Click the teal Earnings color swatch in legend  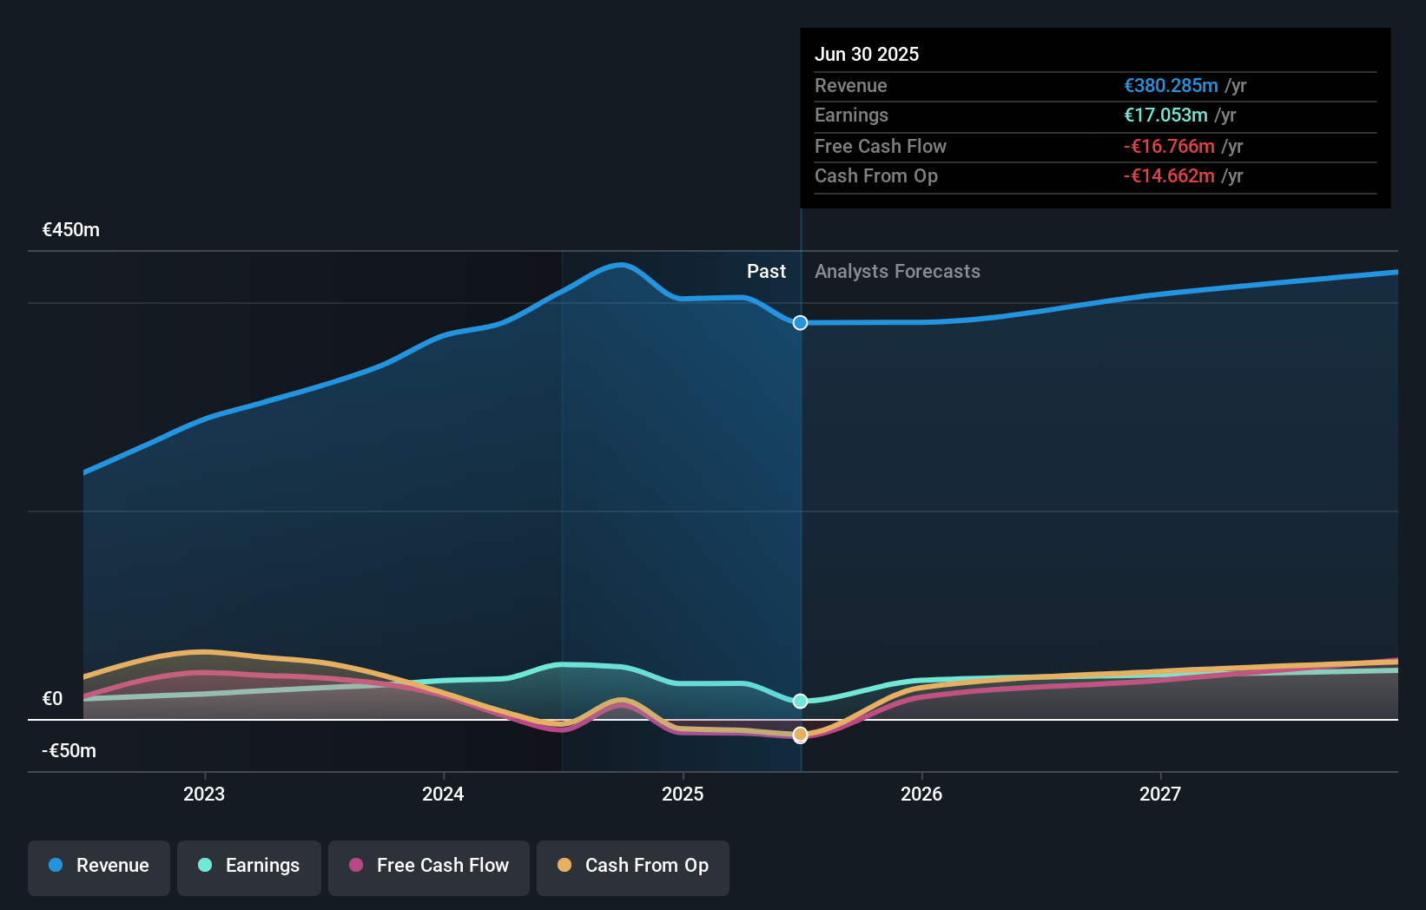[x=204, y=866]
